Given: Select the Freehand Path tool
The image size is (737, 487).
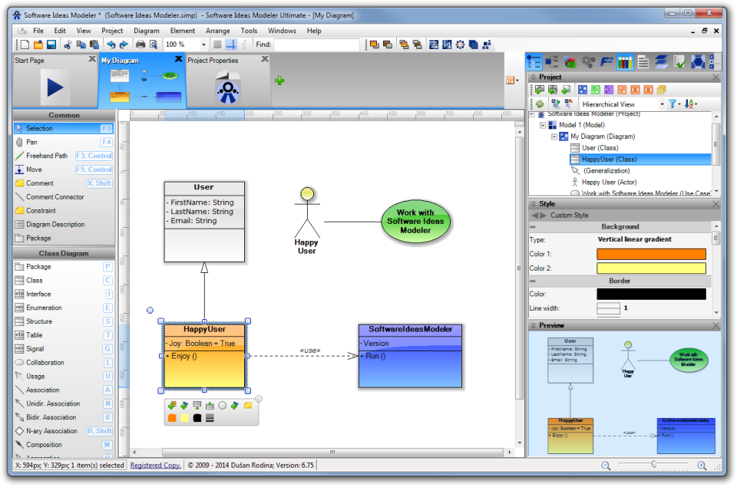Looking at the screenshot, I should click(64, 156).
